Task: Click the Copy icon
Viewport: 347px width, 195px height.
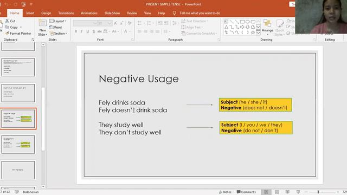Action: [7, 27]
